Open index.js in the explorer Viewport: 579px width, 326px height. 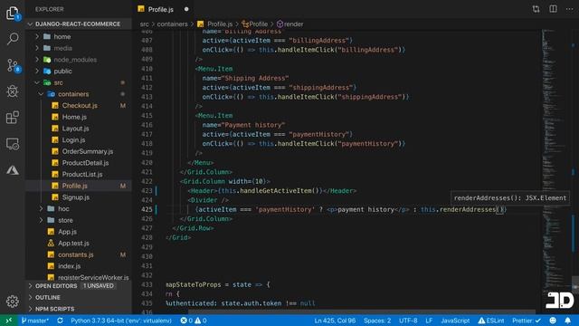[x=69, y=265]
